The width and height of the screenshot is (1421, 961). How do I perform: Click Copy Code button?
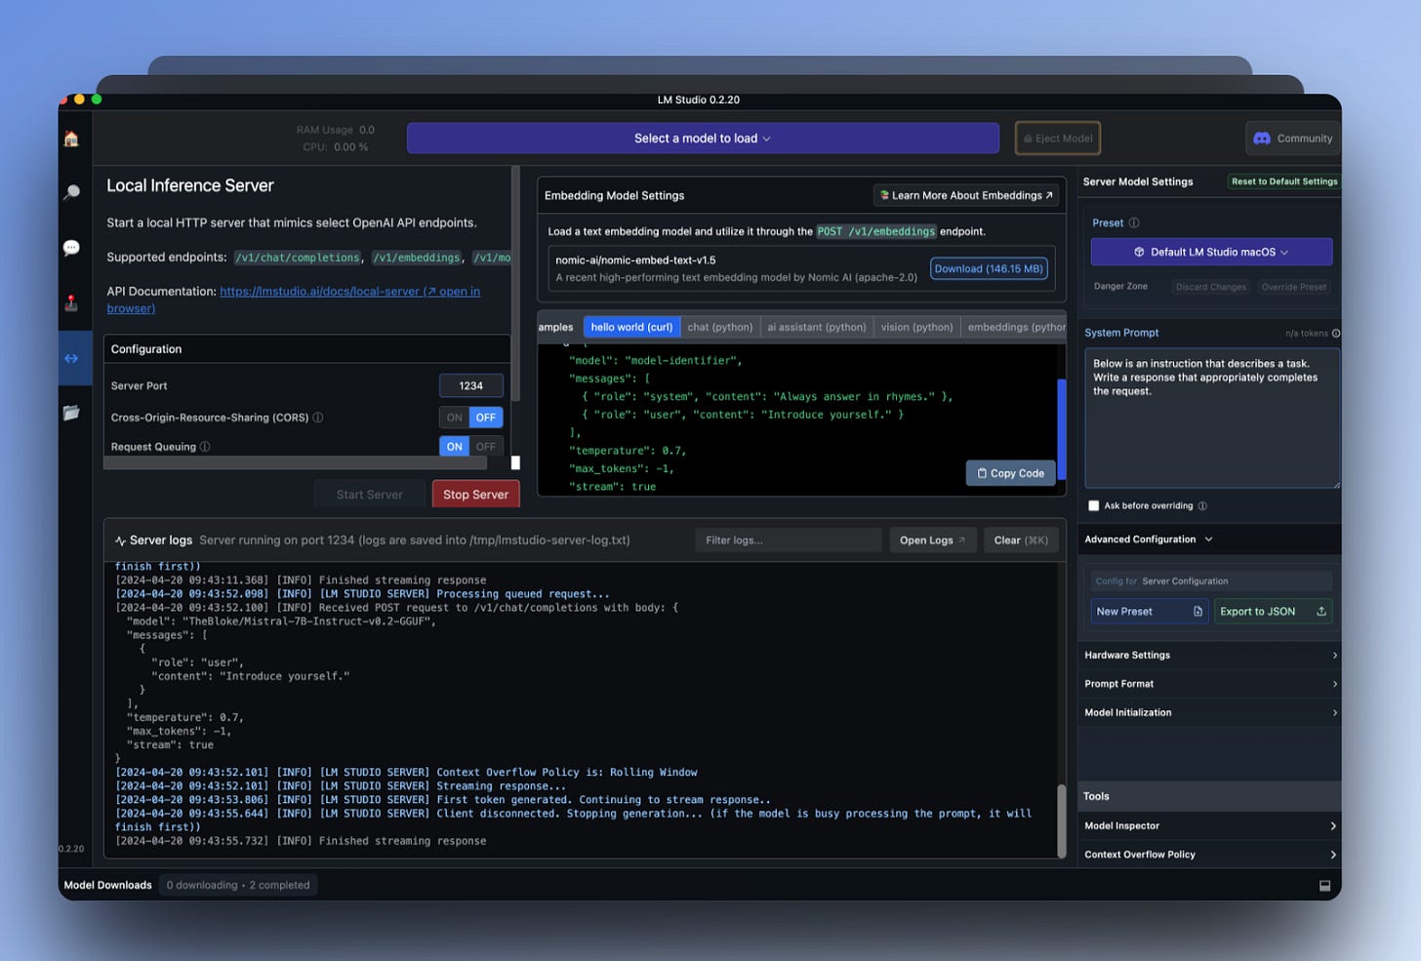point(1010,473)
